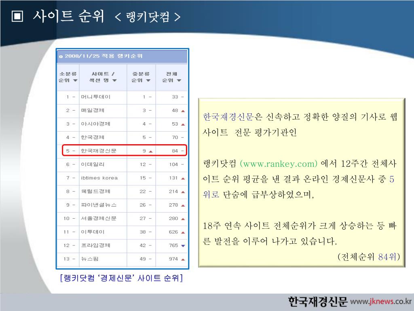Click red up arrow beside 278 (파이낸셜뉴스)
Viewport: 414px width, 311px height.
[183, 205]
